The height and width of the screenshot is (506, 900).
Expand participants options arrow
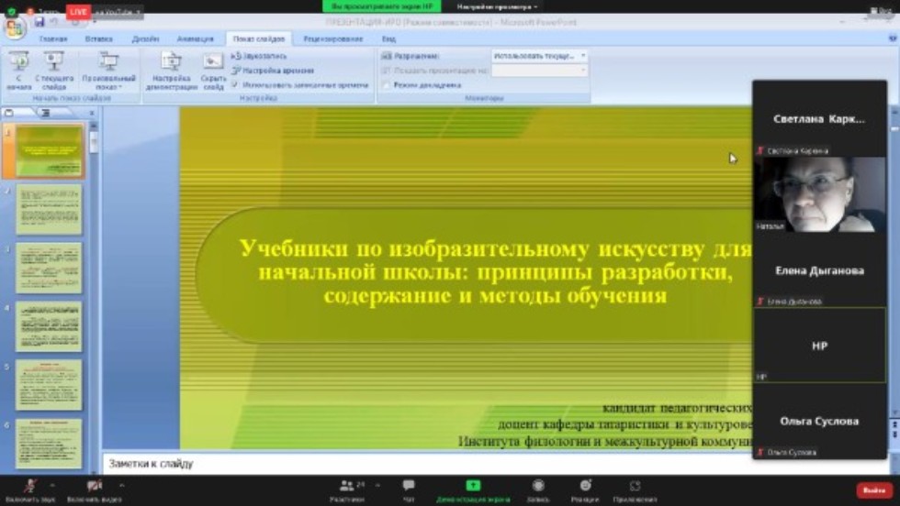377,485
